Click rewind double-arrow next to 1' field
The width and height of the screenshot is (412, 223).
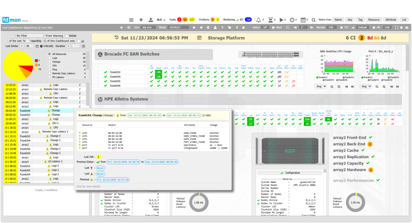295,27
